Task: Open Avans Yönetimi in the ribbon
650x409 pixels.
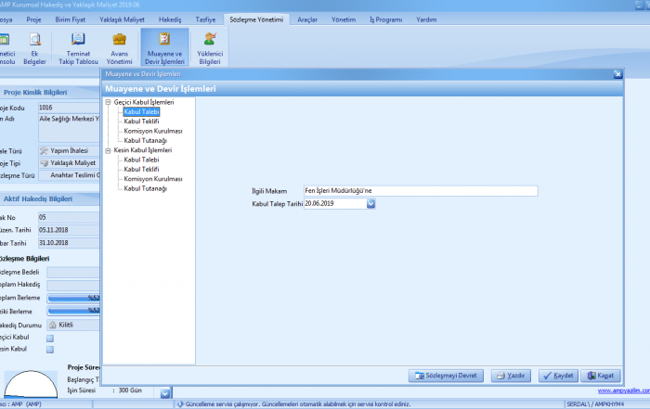Action: click(119, 47)
